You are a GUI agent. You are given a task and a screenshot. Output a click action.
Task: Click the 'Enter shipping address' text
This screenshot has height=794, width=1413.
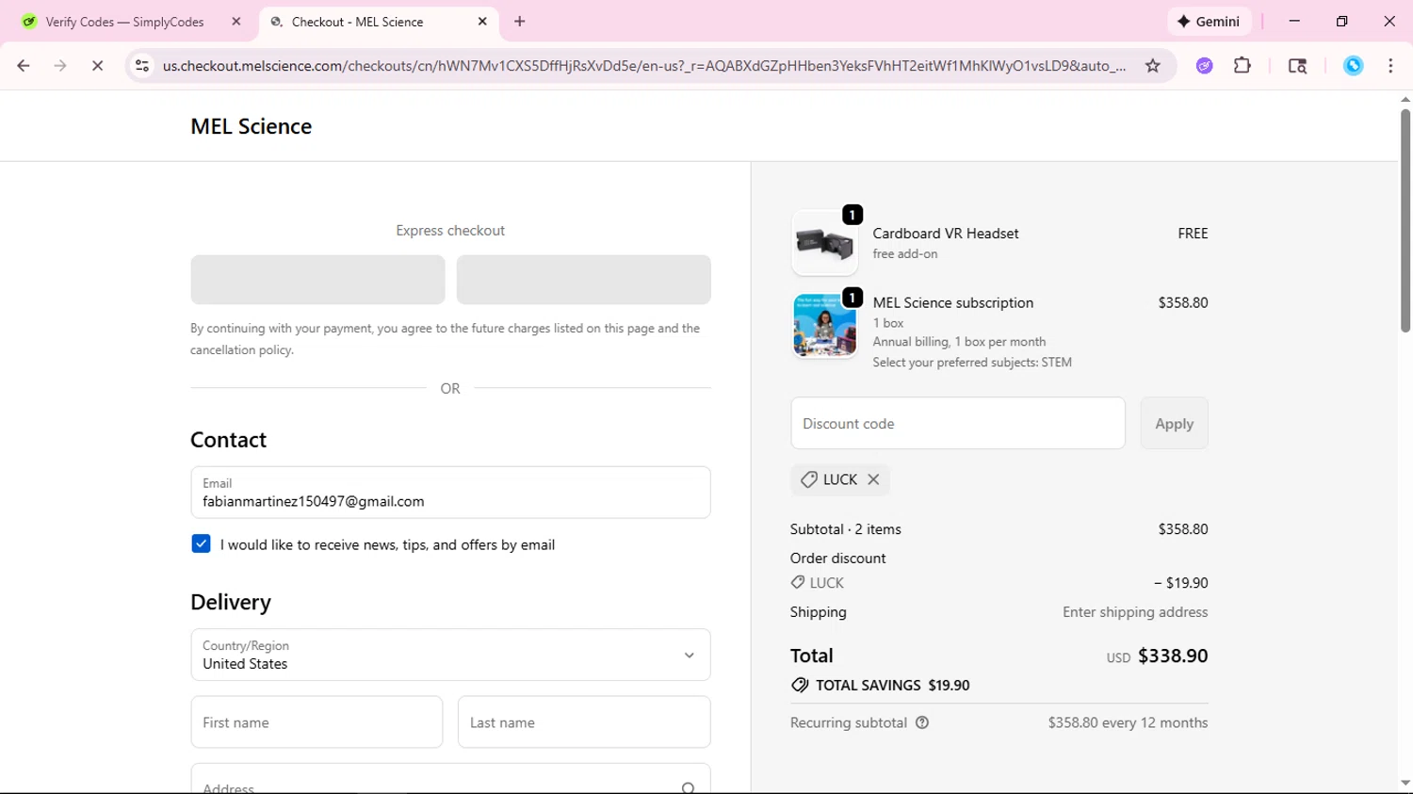[1135, 612]
